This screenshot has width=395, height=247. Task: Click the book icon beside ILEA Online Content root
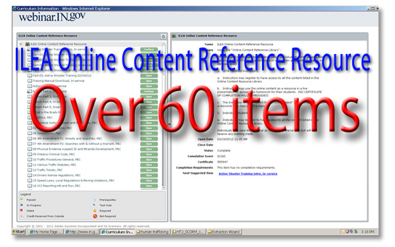pyautogui.click(x=28, y=44)
